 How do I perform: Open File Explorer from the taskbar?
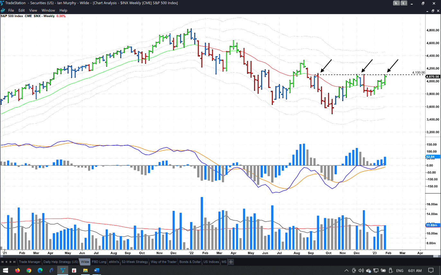(x=85, y=271)
